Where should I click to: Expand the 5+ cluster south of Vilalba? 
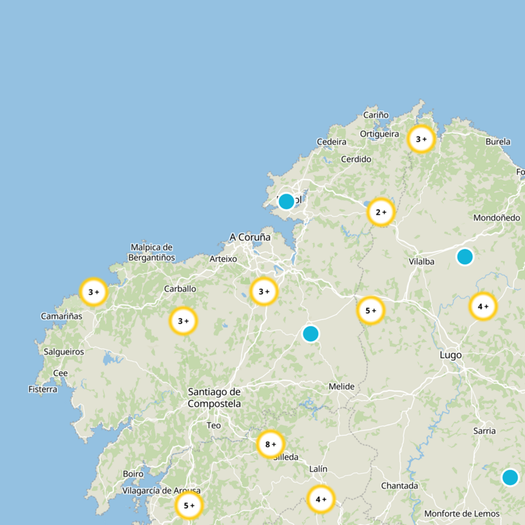(x=371, y=310)
